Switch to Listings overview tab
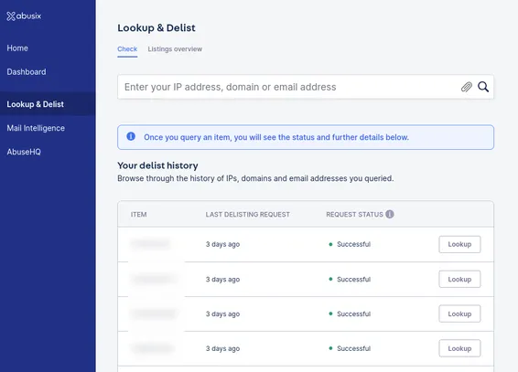 [175, 49]
